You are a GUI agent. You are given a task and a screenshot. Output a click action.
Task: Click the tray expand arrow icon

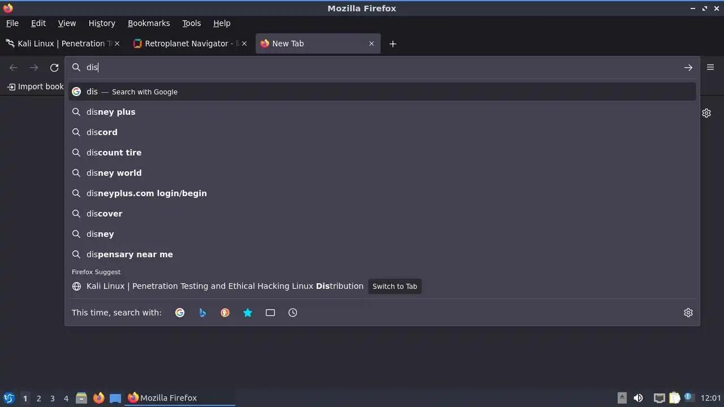coord(622,397)
